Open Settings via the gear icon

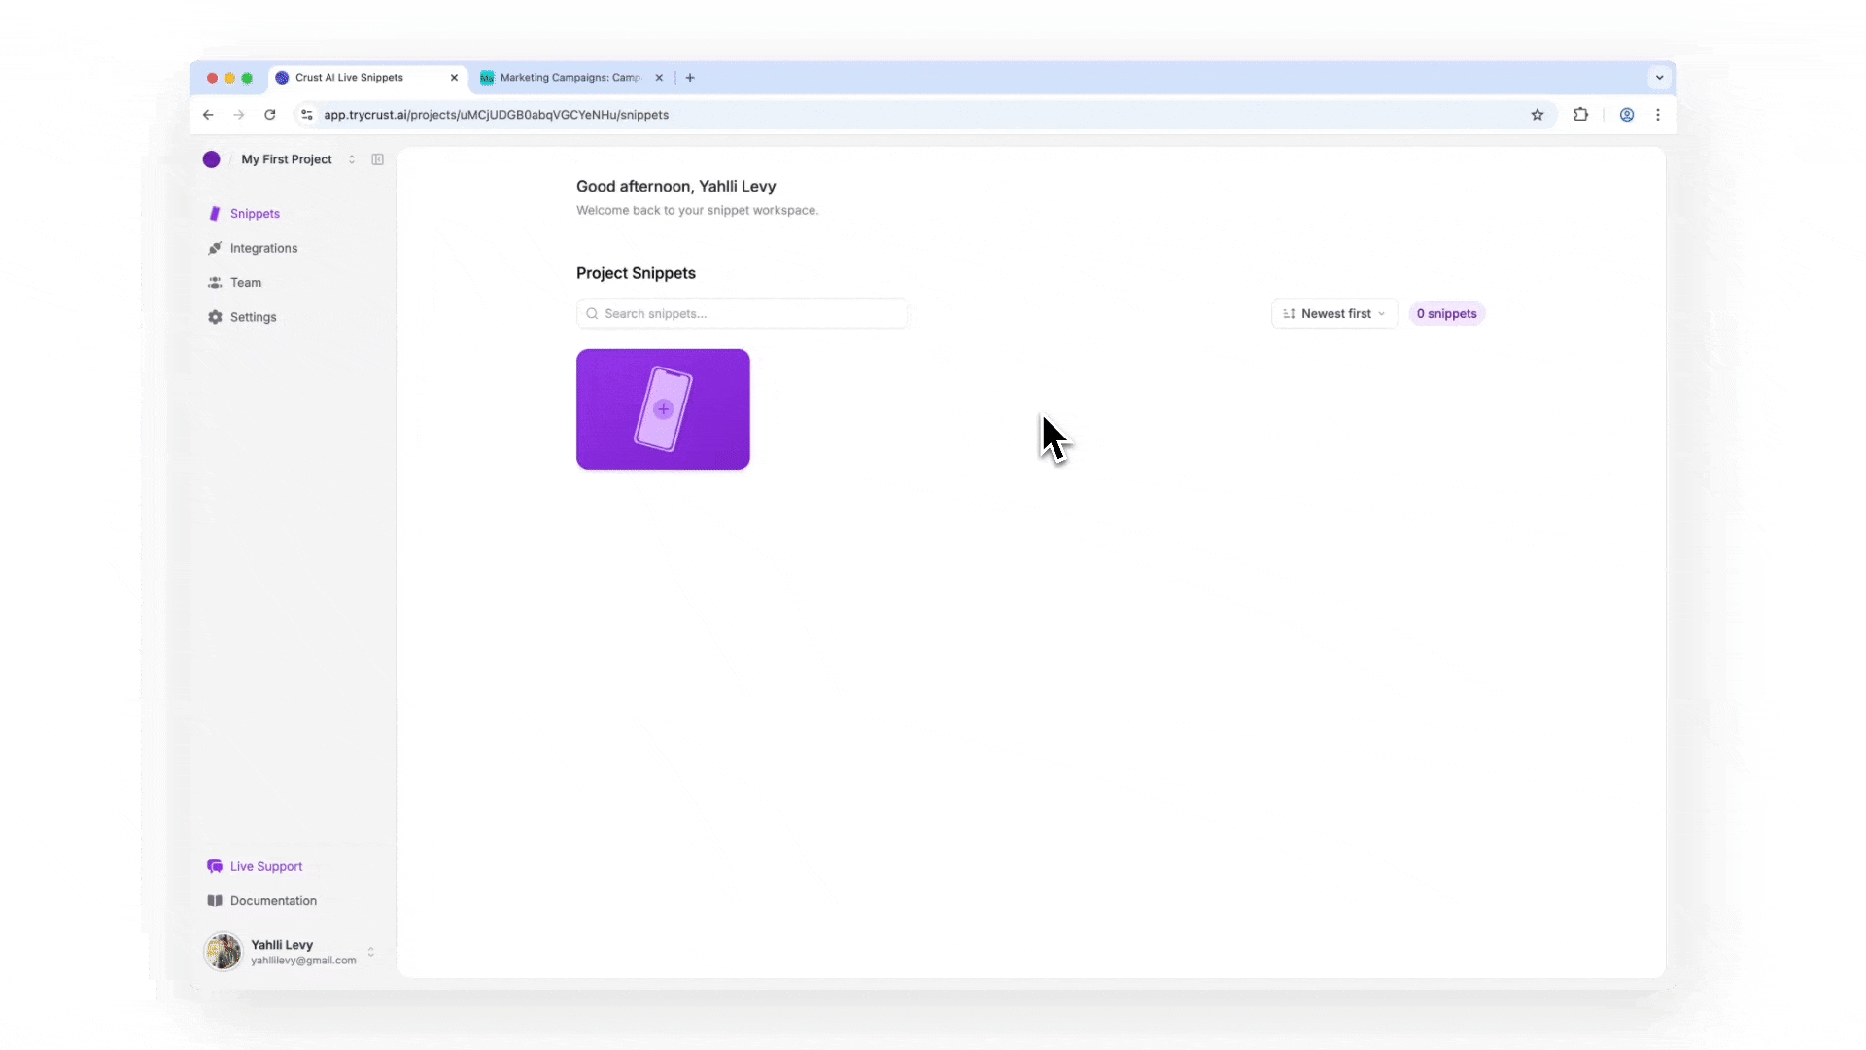(x=214, y=317)
